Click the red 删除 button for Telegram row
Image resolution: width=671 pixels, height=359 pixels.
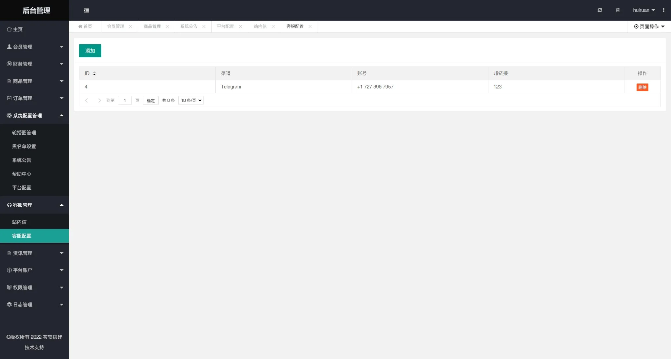coord(642,87)
